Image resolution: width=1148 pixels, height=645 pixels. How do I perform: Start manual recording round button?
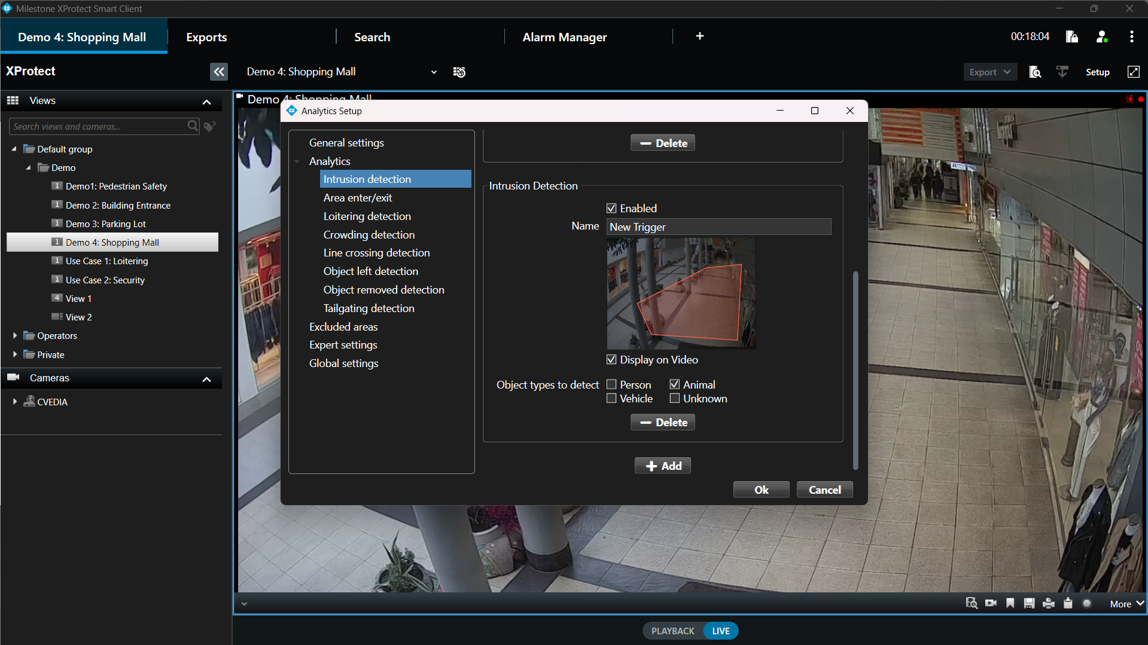1087,603
